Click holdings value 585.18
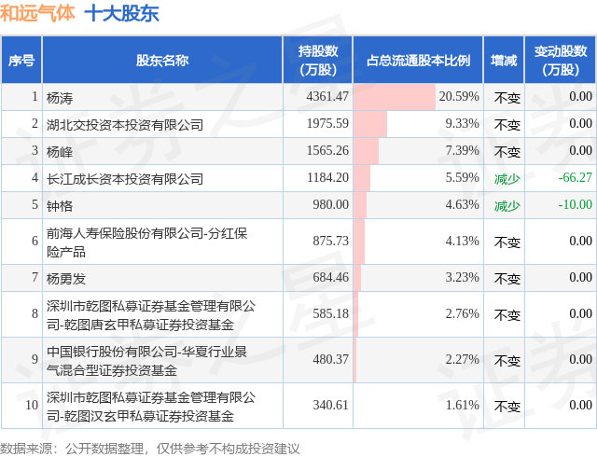 point(330,313)
